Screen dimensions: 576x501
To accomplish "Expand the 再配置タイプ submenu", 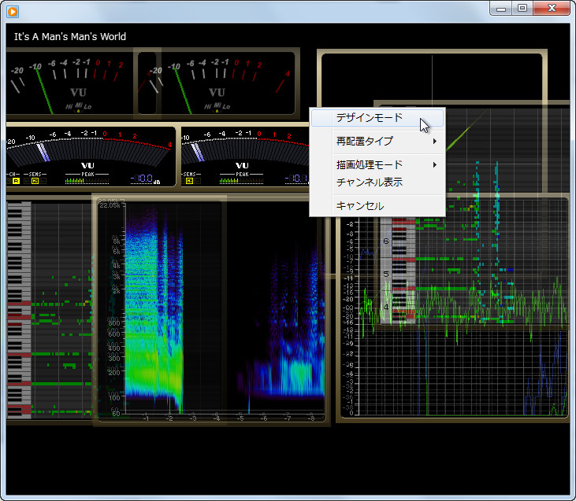I will (x=364, y=142).
